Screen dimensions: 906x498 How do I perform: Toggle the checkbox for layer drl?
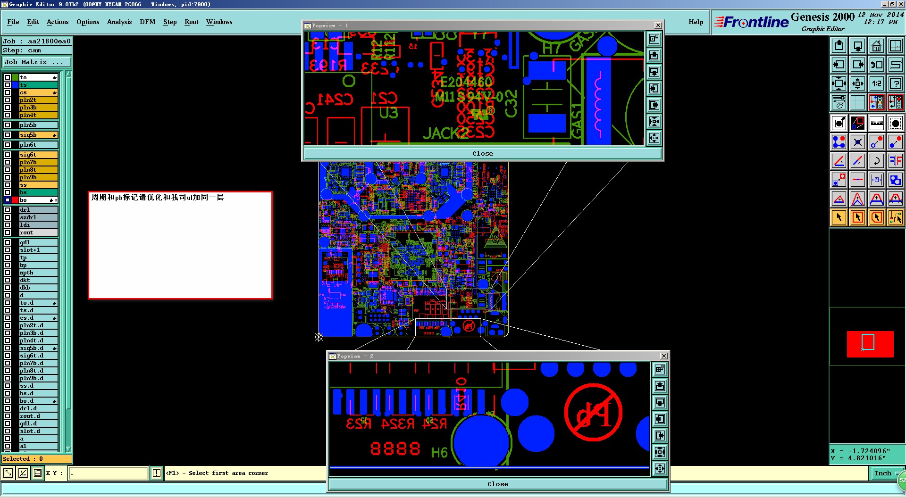(8, 210)
